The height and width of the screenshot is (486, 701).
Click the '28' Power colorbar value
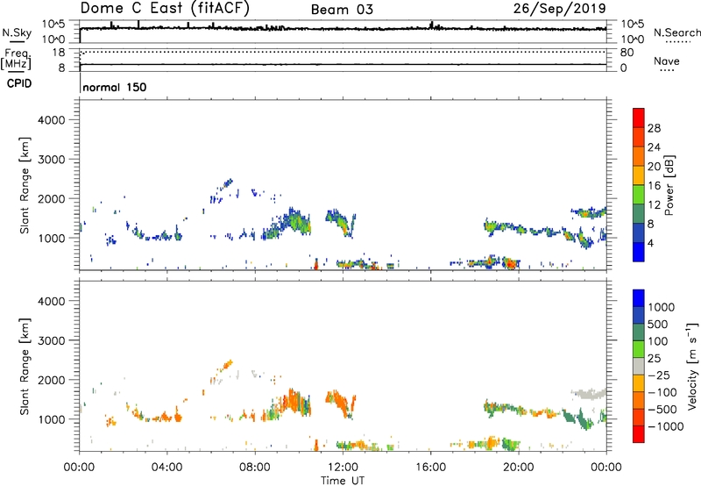[654, 128]
